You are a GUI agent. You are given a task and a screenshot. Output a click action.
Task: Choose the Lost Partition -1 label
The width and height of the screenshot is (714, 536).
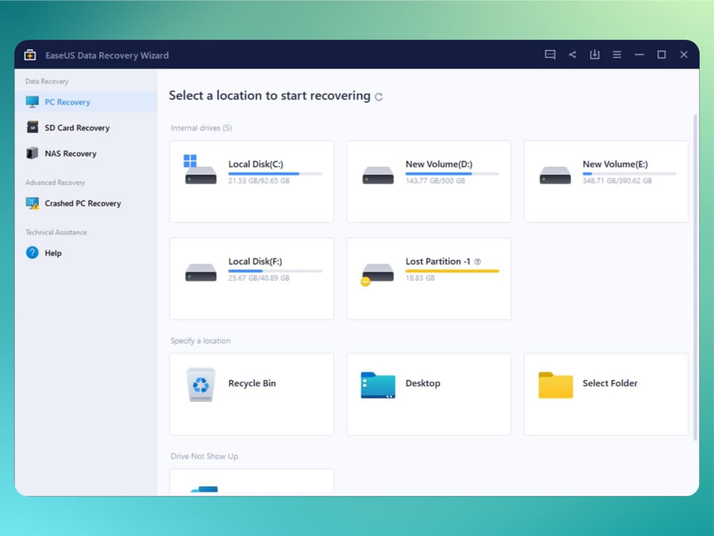438,261
